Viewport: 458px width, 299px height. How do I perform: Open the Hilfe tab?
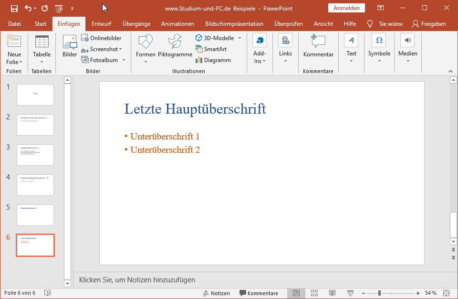click(350, 24)
